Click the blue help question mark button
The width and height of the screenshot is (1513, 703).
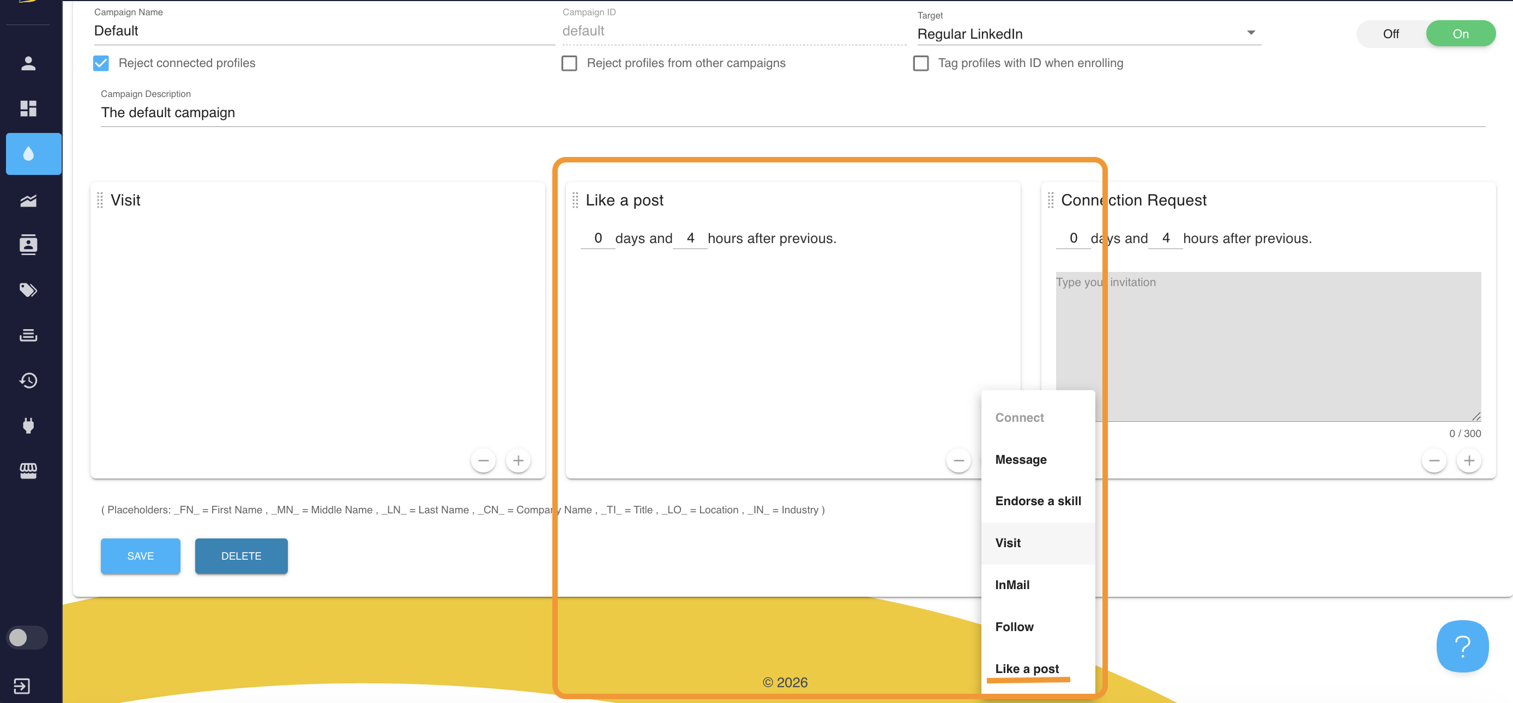tap(1462, 646)
